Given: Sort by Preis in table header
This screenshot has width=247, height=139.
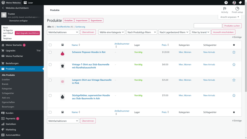Looking at the screenshot, I should [x=165, y=45].
